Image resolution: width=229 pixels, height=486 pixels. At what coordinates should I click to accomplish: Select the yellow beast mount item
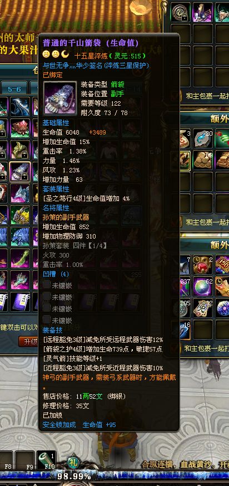point(20,215)
